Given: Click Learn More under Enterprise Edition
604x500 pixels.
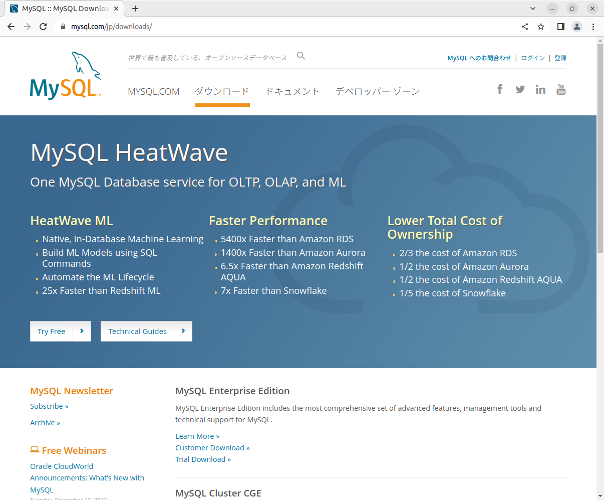Looking at the screenshot, I should click(x=197, y=436).
